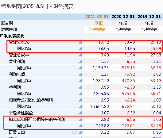
Task: Open chart icon for 净利润 同比(%) row
Action: pyautogui.click(x=81, y=94)
